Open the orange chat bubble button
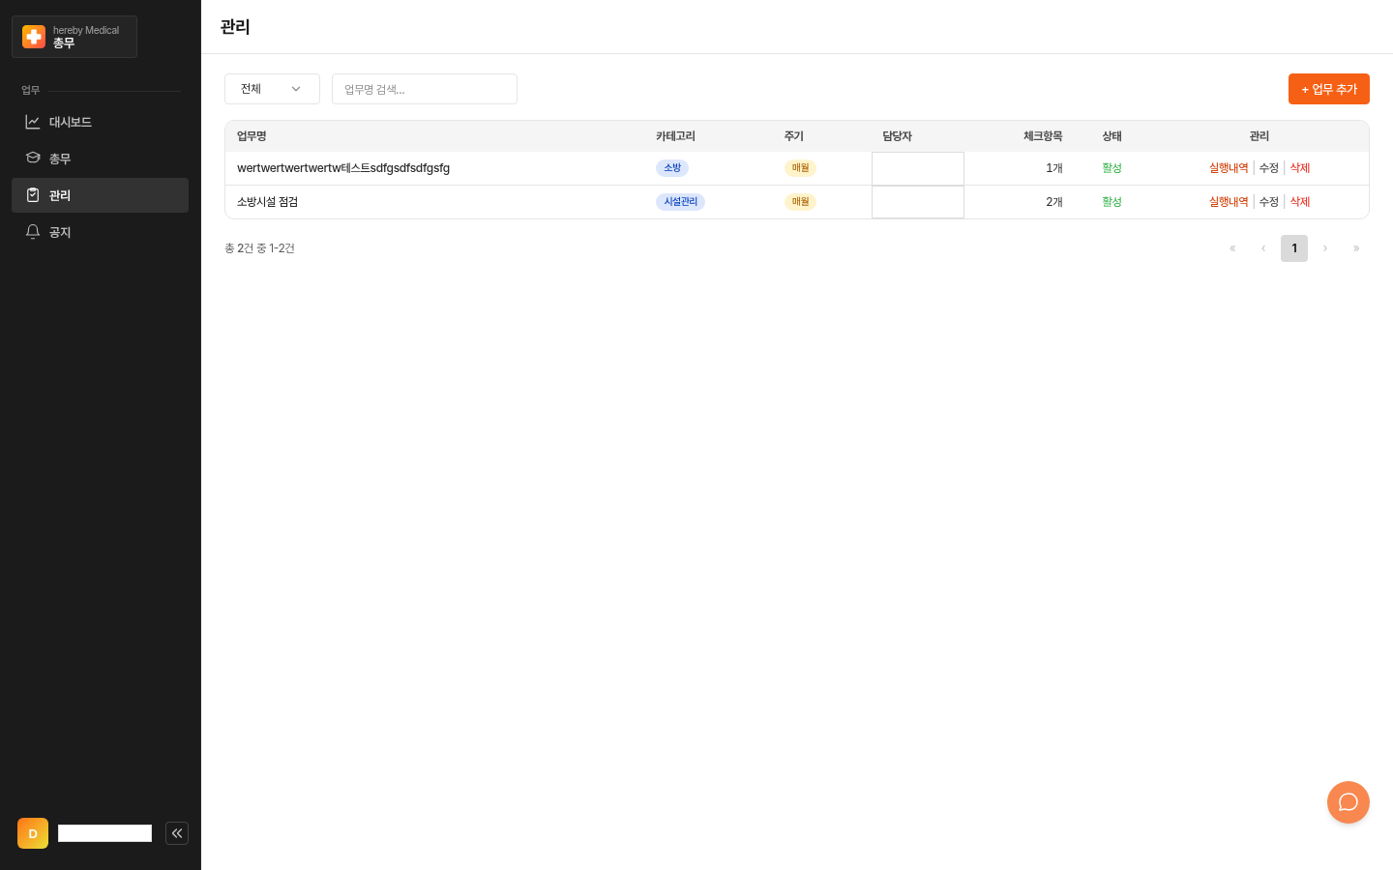1393x870 pixels. (x=1349, y=802)
